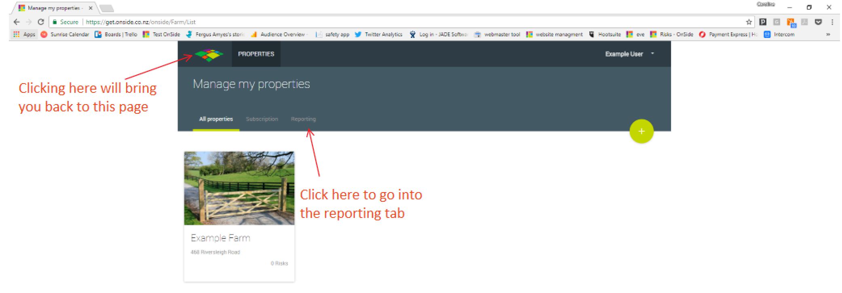This screenshot has width=842, height=293.
Task: Switch to the Reporting tab
Action: click(x=303, y=119)
